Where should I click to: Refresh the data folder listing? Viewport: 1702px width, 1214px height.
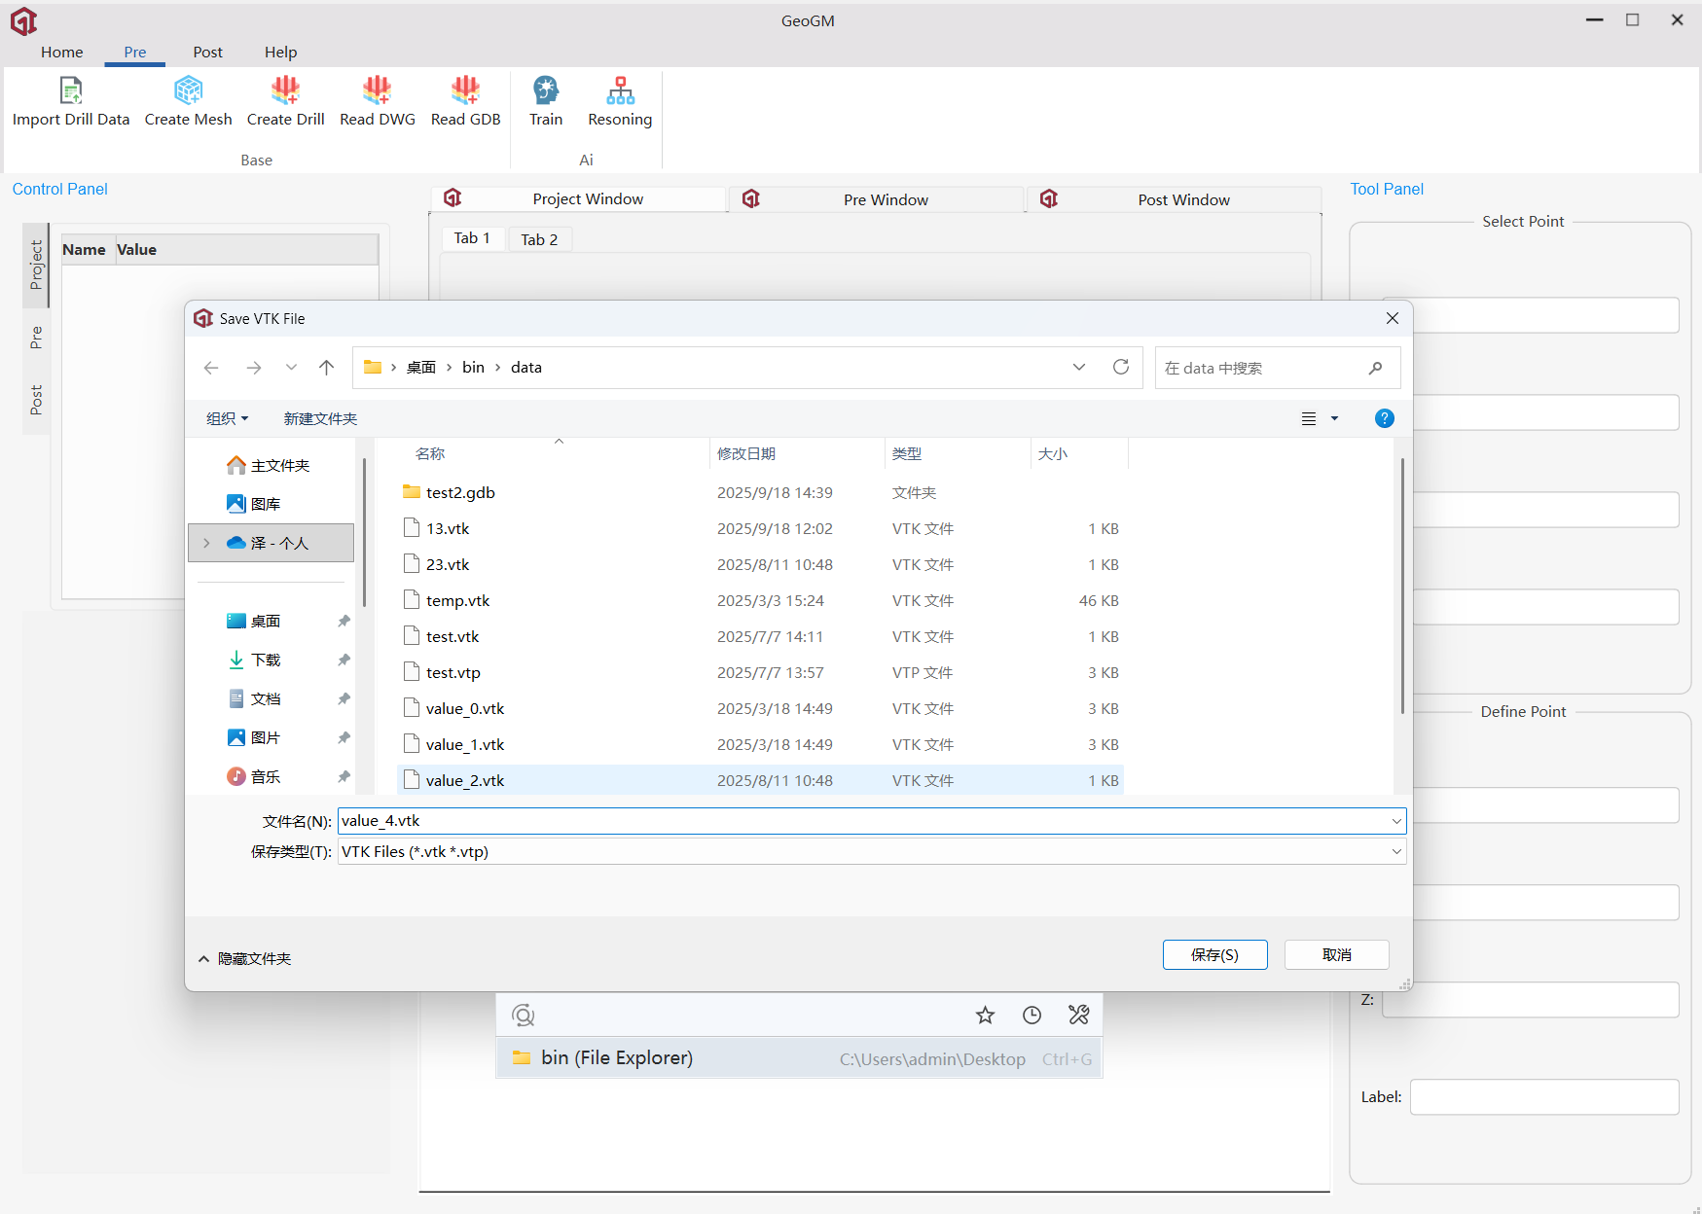point(1121,367)
